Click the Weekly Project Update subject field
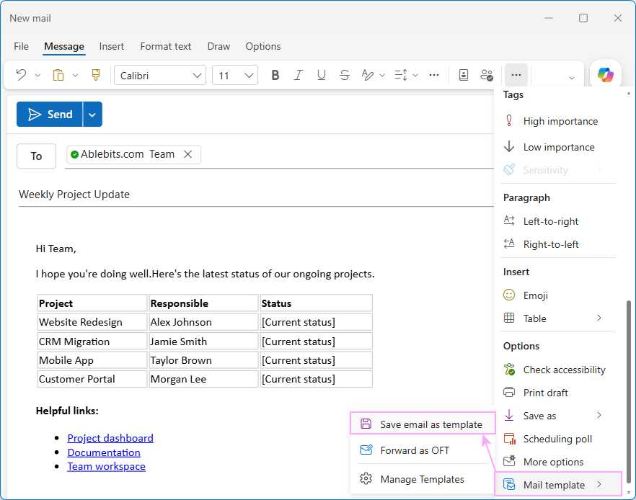 point(255,195)
